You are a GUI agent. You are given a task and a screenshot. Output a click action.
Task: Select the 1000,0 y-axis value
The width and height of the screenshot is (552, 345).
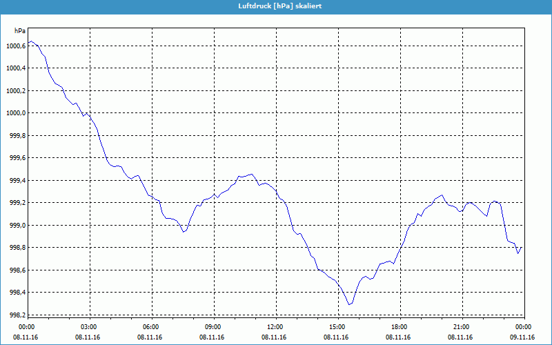coord(15,113)
